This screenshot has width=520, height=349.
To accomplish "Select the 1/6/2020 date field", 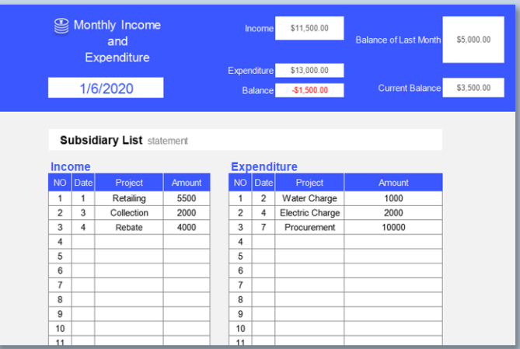I will (x=106, y=89).
